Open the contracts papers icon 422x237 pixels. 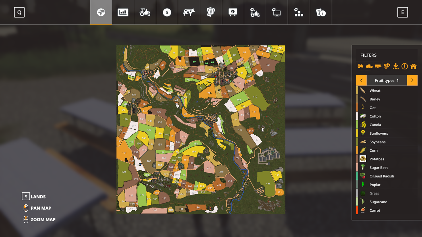tap(211, 12)
